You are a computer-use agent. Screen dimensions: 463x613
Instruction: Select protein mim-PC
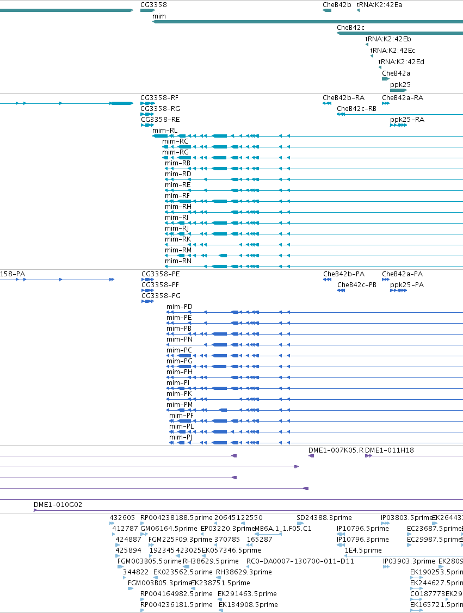tap(179, 350)
